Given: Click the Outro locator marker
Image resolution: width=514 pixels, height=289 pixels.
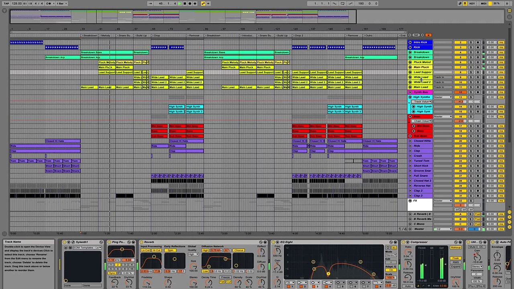Looking at the screenshot, I should click(369, 35).
